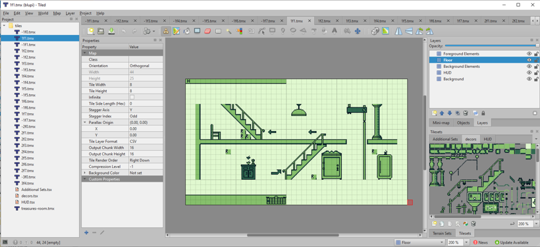Viewport: 540px width, 247px height.
Task: Toggle lock on the HUD layer
Action: point(536,72)
